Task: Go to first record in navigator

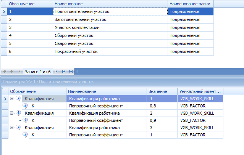Action: (x=5, y=72)
